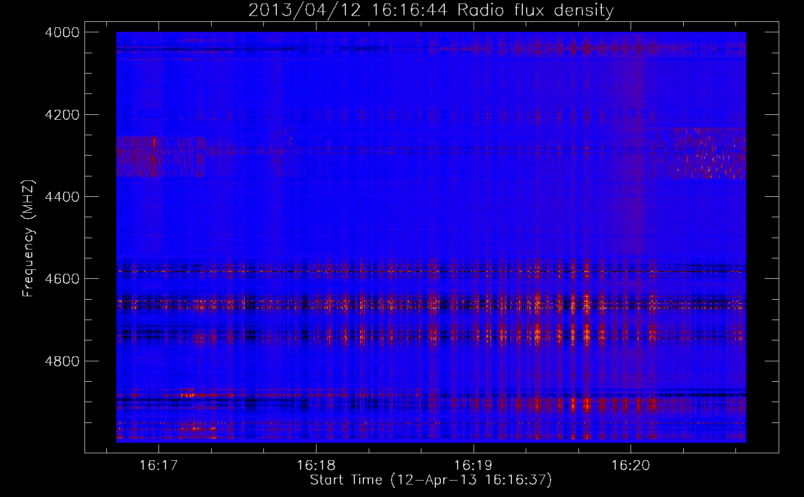Click the 4000 frequency tick label
804x497 pixels.
click(62, 32)
